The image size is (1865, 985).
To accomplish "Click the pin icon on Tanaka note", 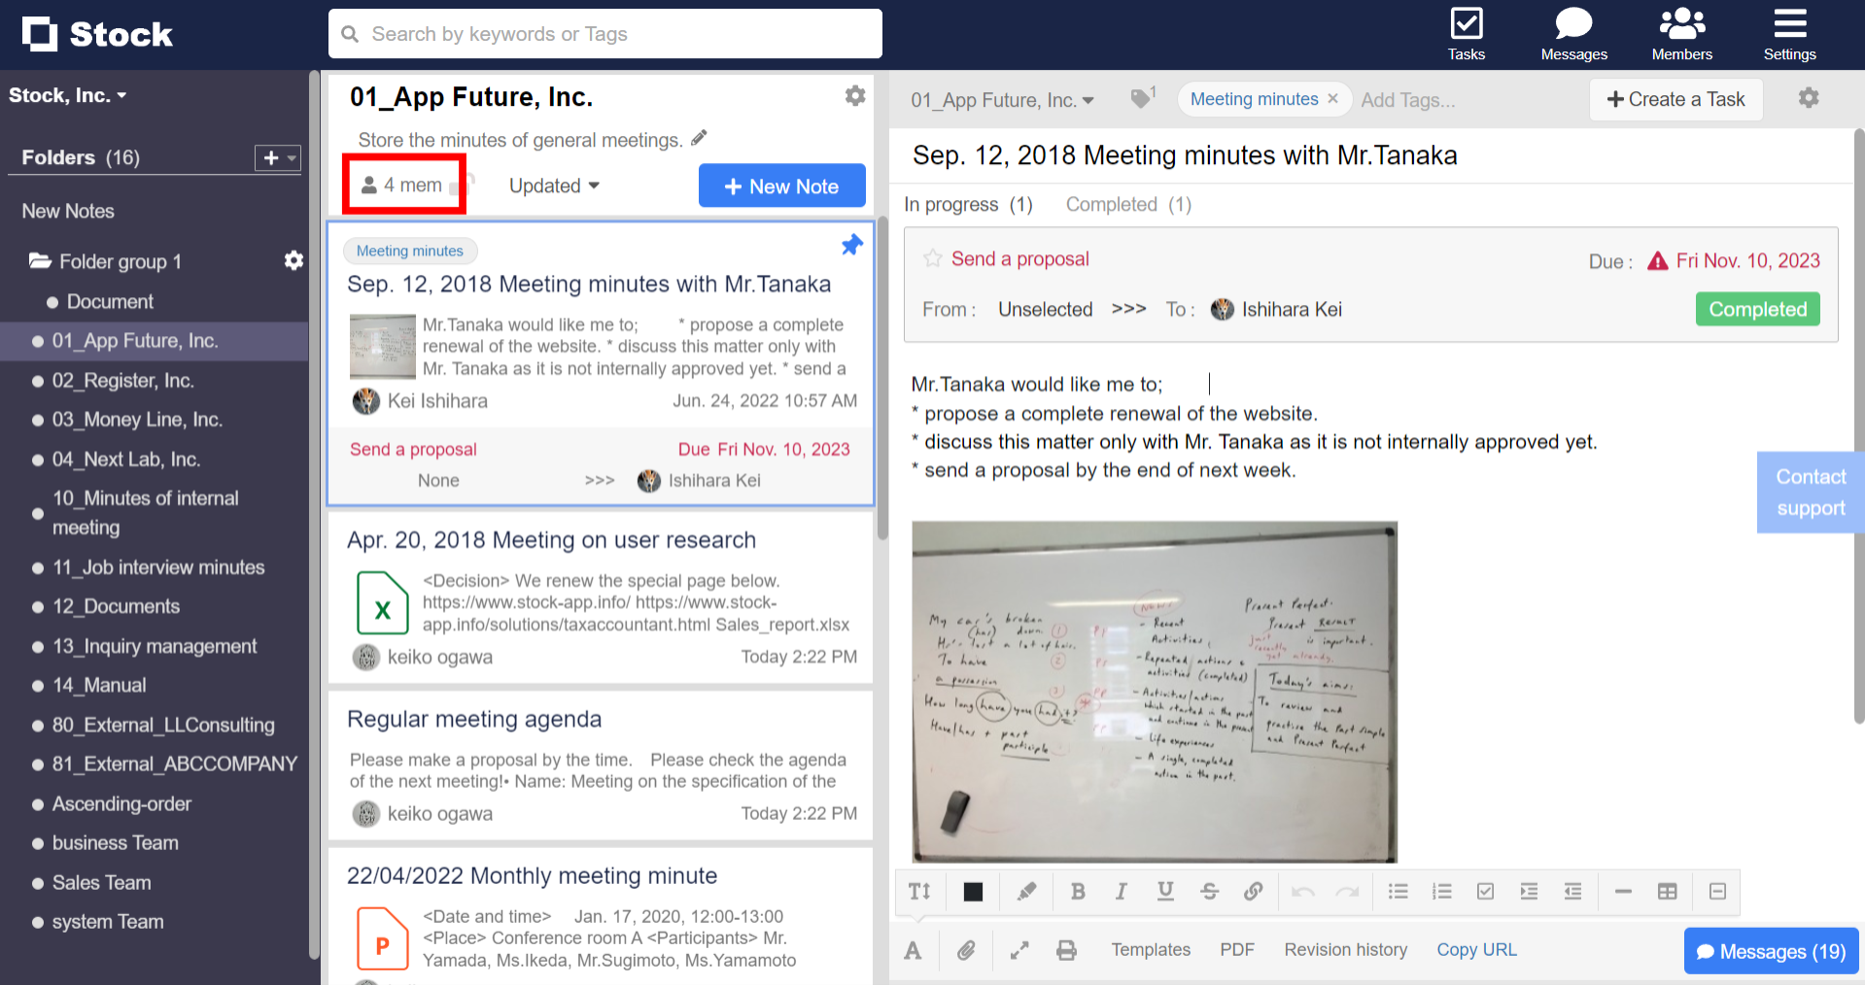I will 851,245.
